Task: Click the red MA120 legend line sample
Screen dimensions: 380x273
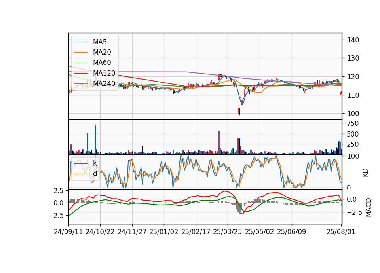Action: 81,73
